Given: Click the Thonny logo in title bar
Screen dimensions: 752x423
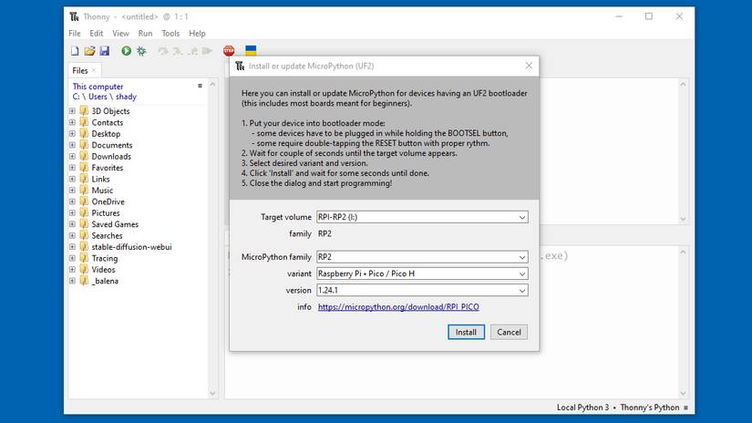Looking at the screenshot, I should click(x=75, y=16).
